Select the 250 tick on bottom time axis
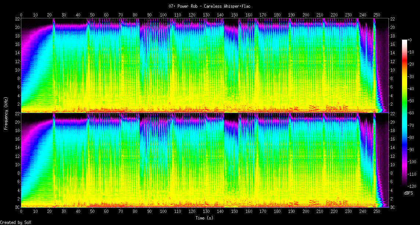420x225 pixels. [x=376, y=211]
